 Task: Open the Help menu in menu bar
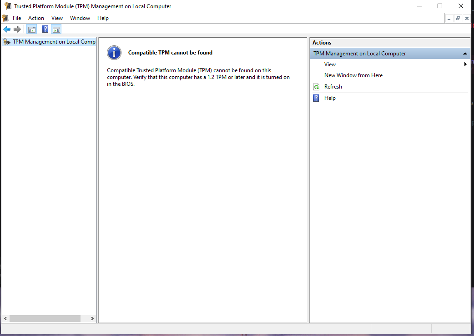103,18
